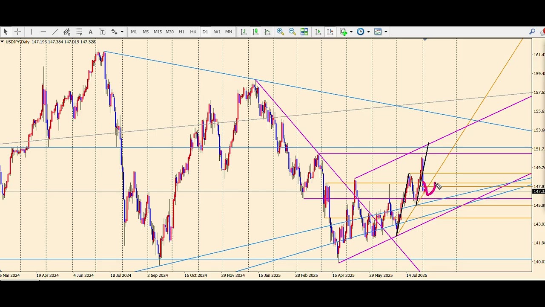The height and width of the screenshot is (307, 545).
Task: Click the MN monthly timeframe button
Action: click(229, 32)
